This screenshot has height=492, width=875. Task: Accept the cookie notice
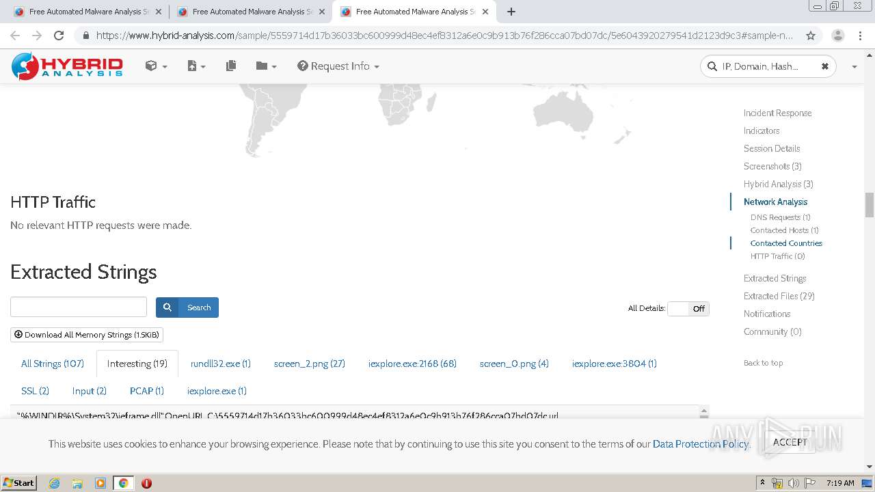click(x=790, y=442)
